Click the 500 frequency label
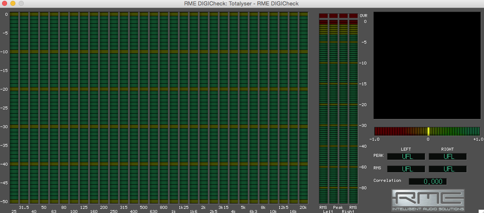The height and width of the screenshot is (213, 484). [143, 207]
